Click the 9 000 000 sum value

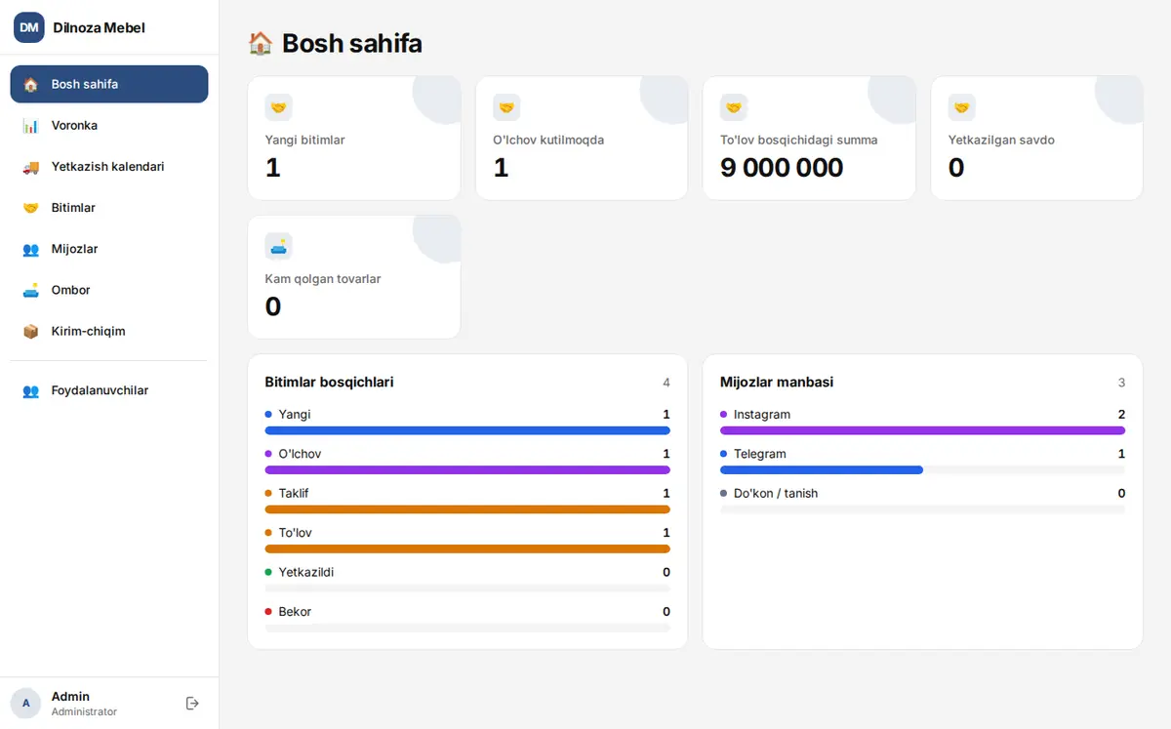782,168
